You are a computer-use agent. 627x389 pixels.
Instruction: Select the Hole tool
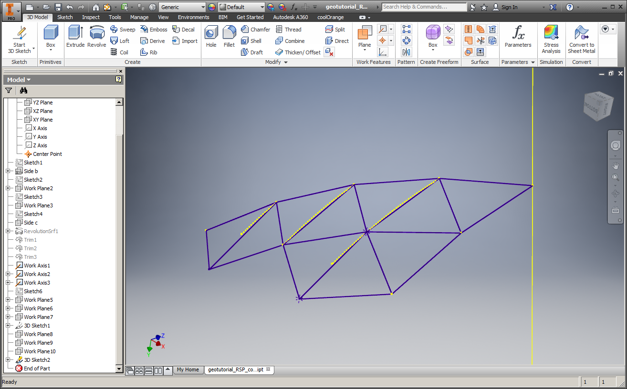click(x=211, y=37)
